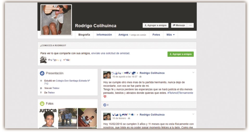Switch to the Información tab

click(x=104, y=35)
